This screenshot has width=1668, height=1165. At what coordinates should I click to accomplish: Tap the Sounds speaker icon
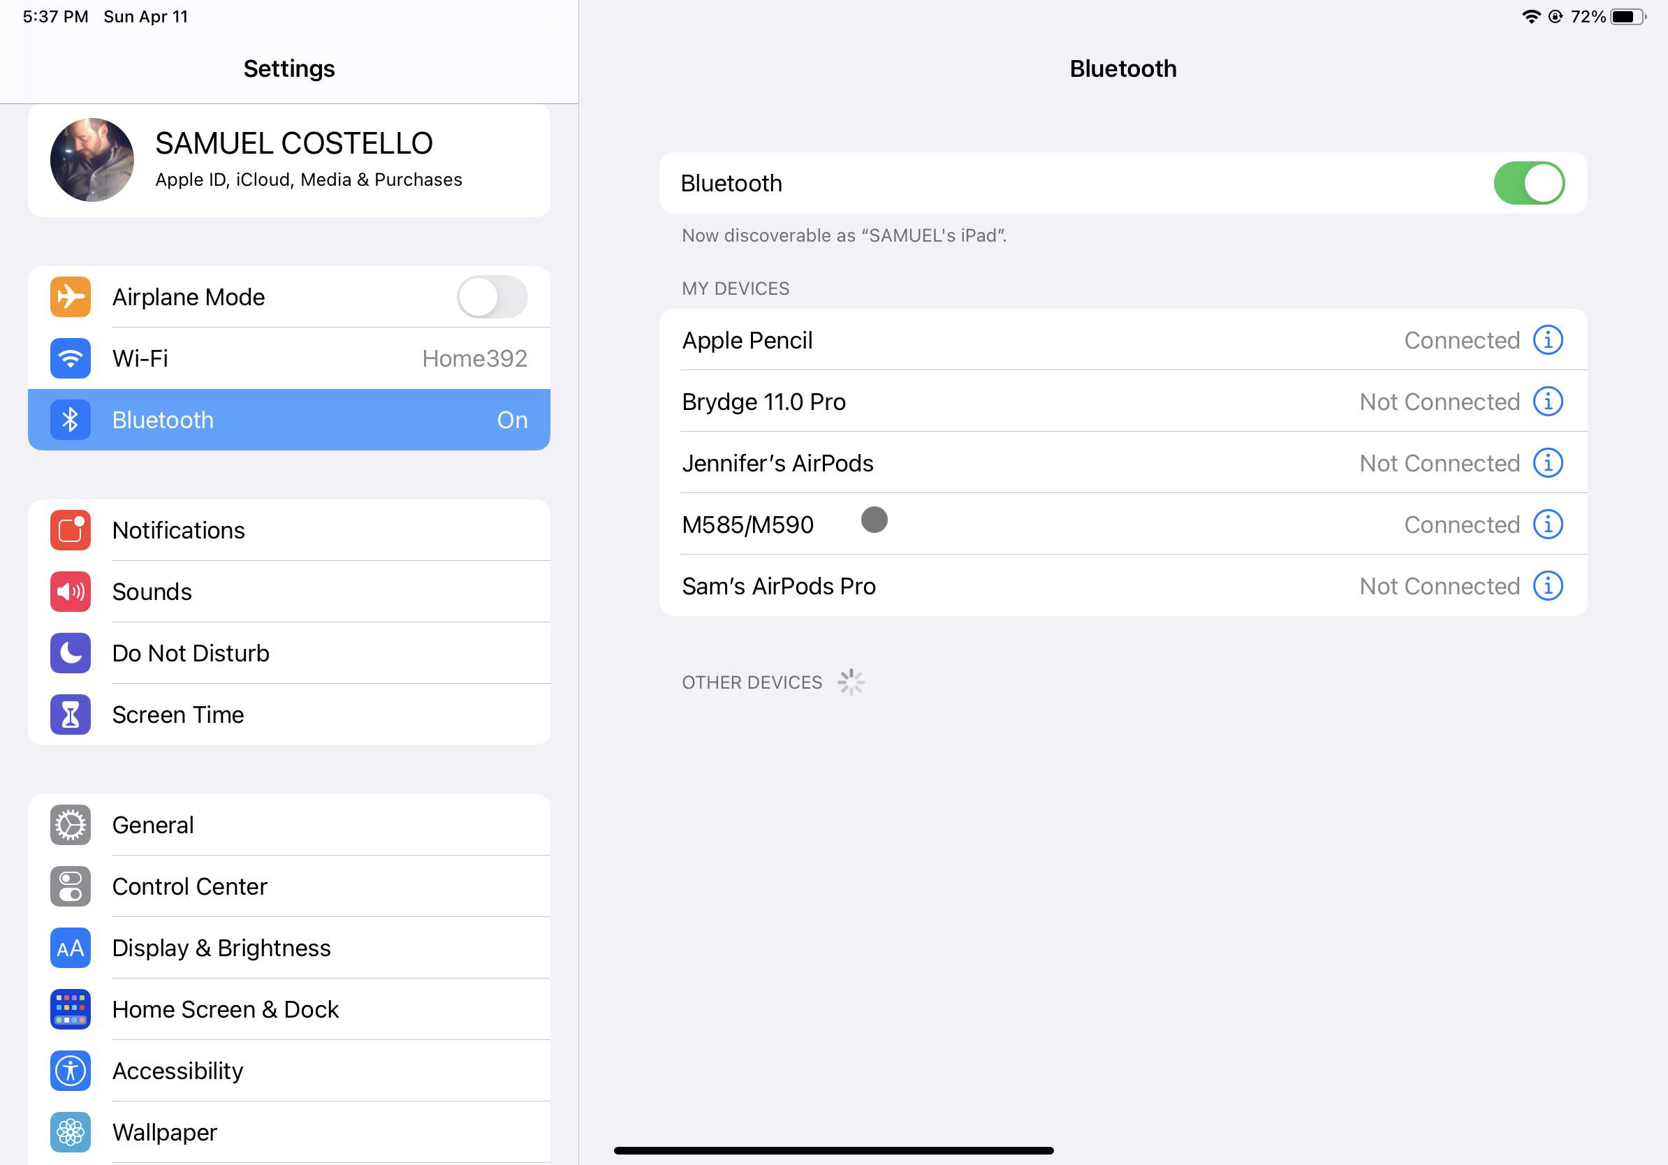71,591
